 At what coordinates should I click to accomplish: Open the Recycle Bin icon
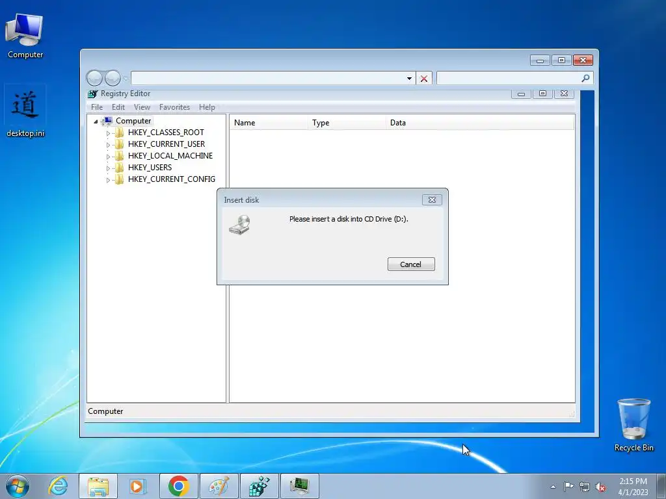coord(633,425)
